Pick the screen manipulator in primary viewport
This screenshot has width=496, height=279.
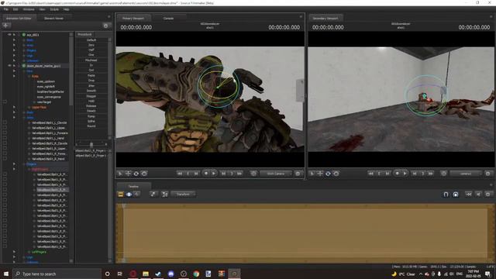pyautogui.click(x=144, y=174)
